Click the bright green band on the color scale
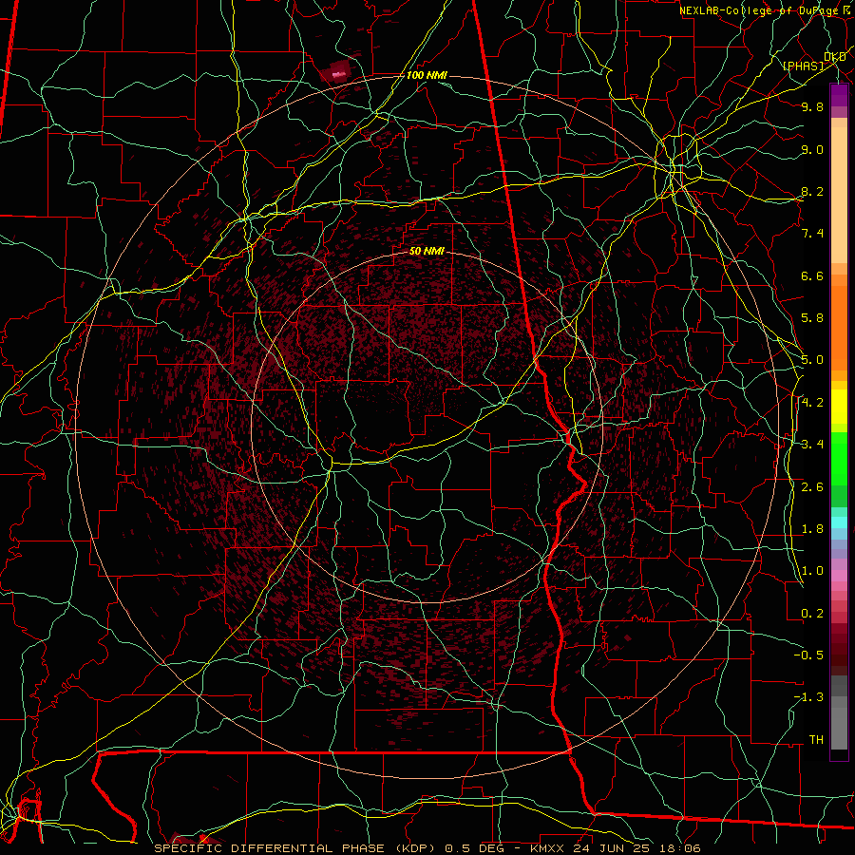 839,457
